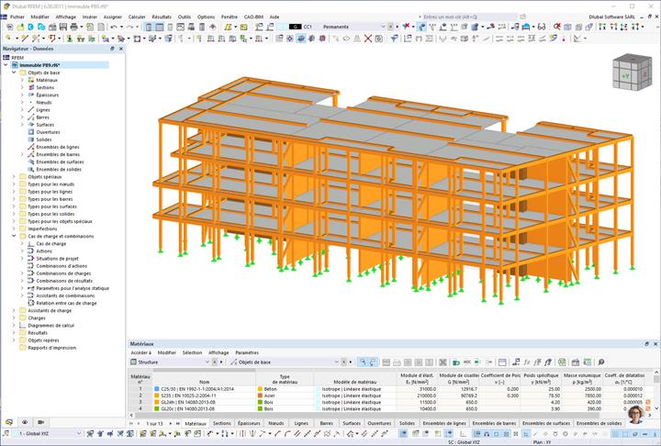This screenshot has height=446, width=661.
Task: Click the video camera icon under the navigator
Action: [x=41, y=422]
